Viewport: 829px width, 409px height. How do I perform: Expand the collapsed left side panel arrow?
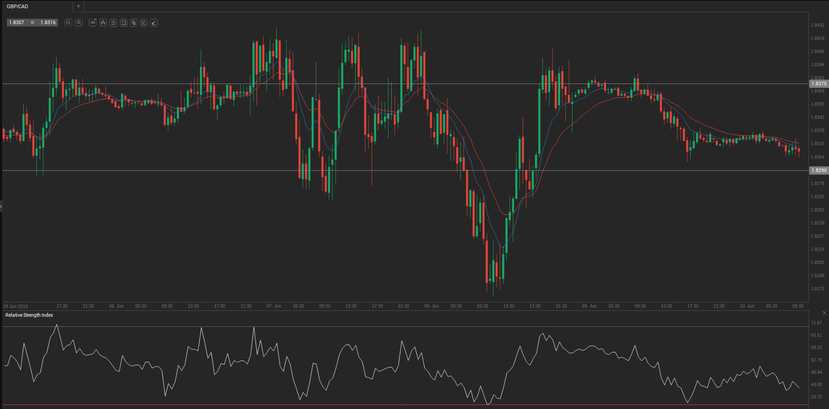(1, 206)
